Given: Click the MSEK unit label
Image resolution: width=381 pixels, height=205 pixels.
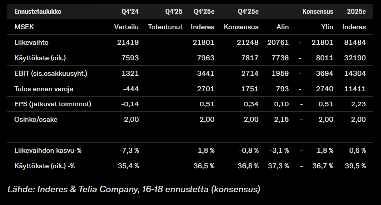Looking at the screenshot, I should pyautogui.click(x=23, y=27).
